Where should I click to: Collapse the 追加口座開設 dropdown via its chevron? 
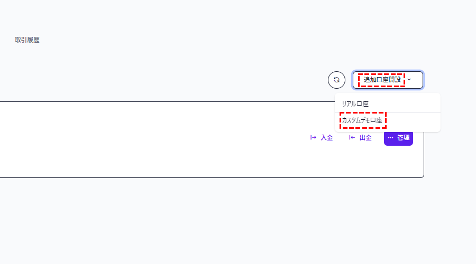pos(409,80)
